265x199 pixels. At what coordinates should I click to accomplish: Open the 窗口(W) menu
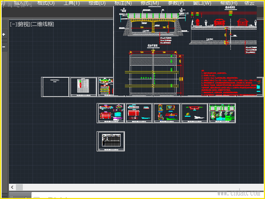tap(202, 3)
